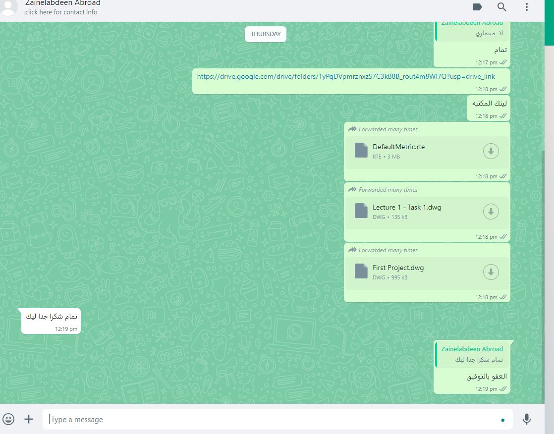This screenshot has width=554, height=434.
Task: Click the First Project.dwg document file icon
Action: (361, 271)
